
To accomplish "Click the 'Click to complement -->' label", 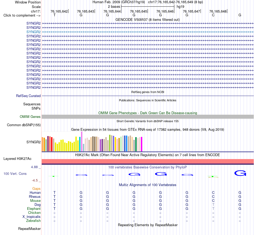I will point(22,16).
